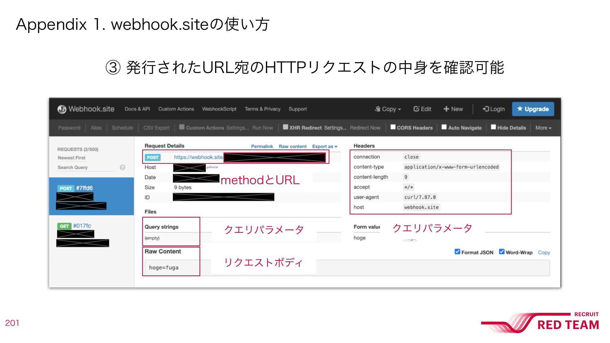Image resolution: width=610 pixels, height=343 pixels.
Task: Click Schedule in the settings bar
Action: click(122, 128)
